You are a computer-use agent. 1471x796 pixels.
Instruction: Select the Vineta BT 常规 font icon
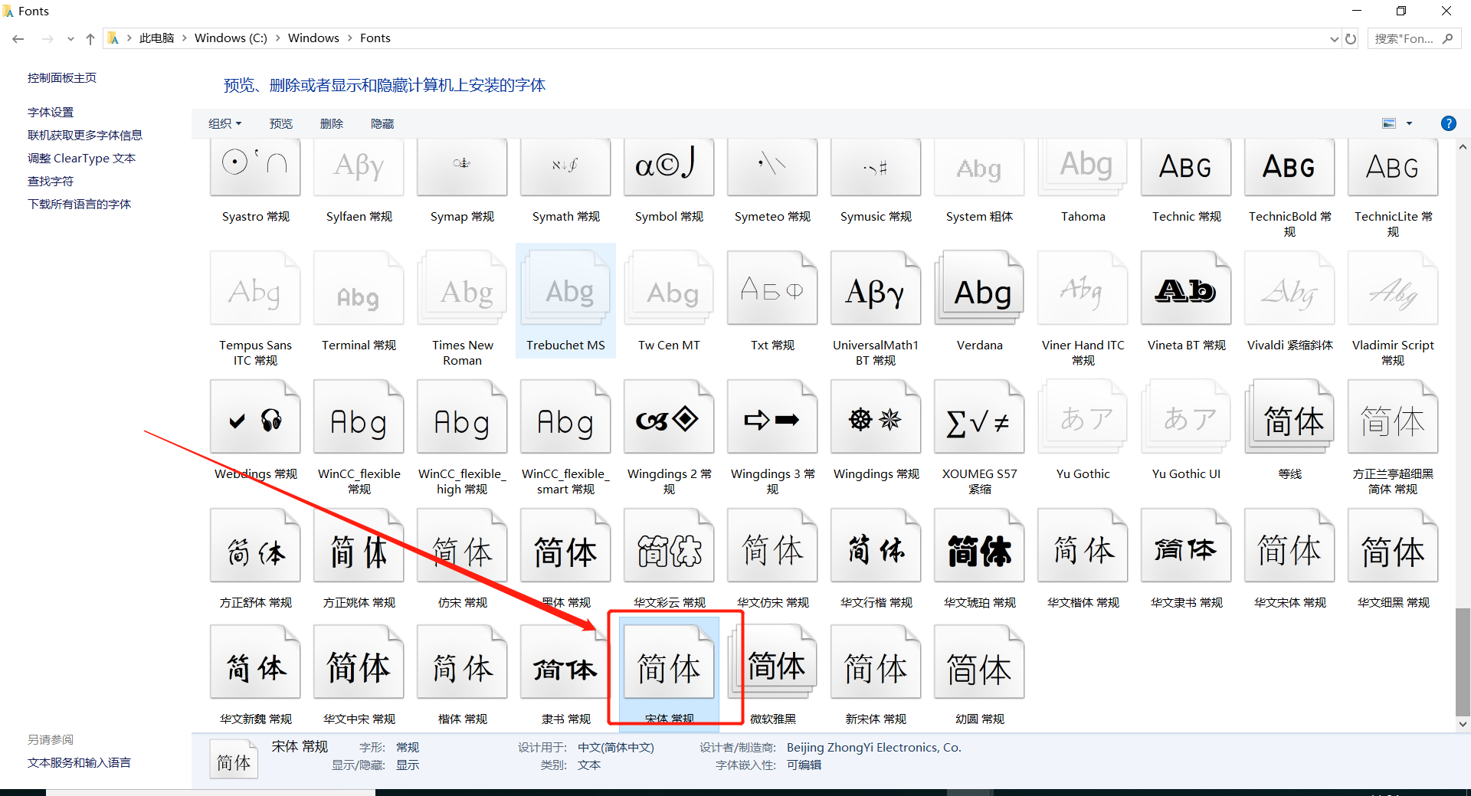[1186, 288]
